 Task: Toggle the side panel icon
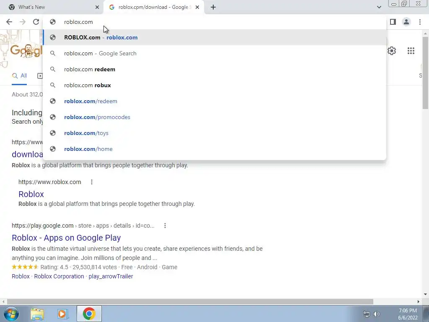click(393, 22)
